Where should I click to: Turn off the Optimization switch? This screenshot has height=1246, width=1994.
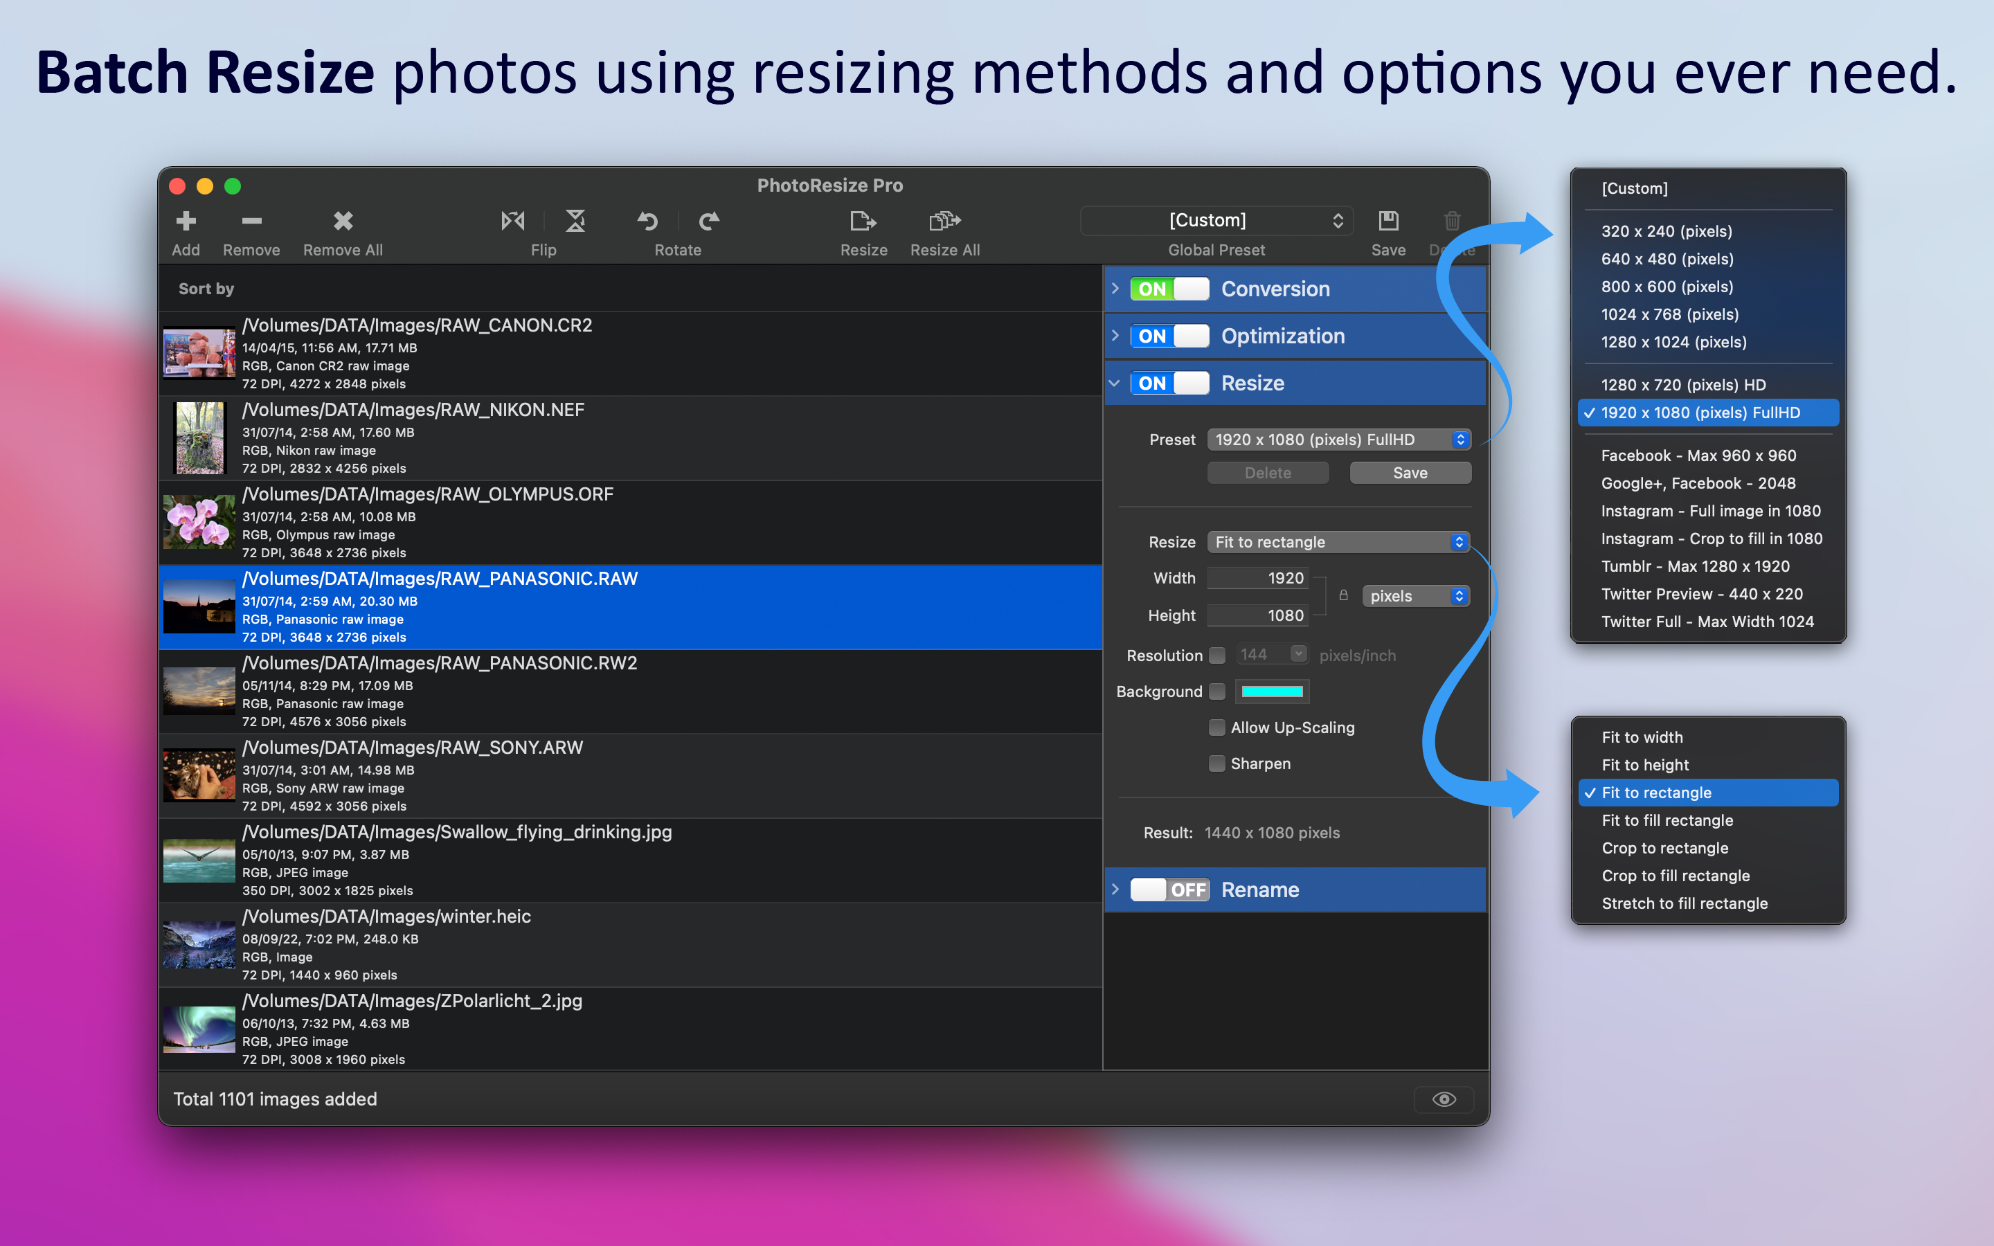tap(1169, 336)
